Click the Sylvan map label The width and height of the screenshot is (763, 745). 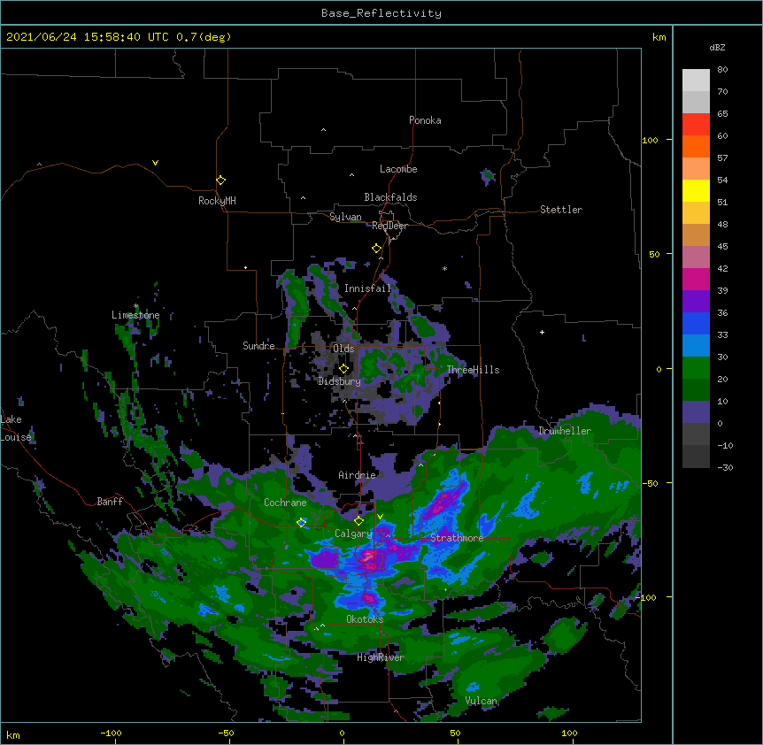pyautogui.click(x=345, y=217)
